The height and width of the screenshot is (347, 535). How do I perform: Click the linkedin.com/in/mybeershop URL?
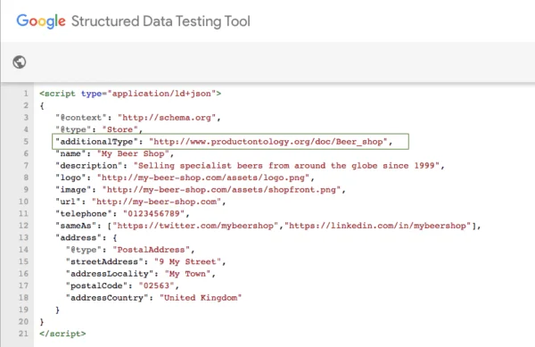tap(378, 226)
